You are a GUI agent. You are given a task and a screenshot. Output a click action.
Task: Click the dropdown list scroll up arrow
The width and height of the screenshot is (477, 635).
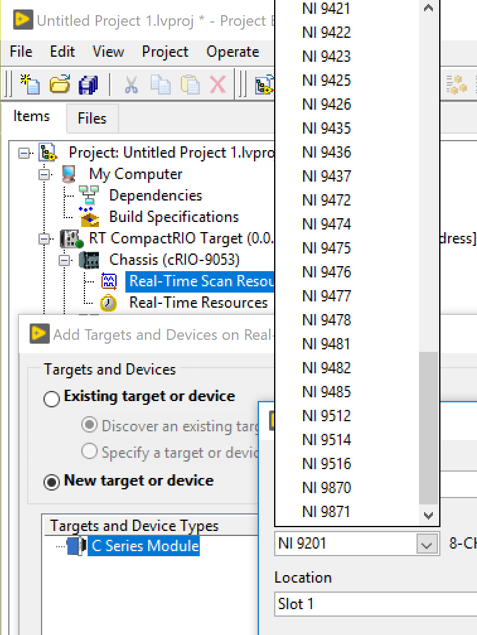(428, 8)
